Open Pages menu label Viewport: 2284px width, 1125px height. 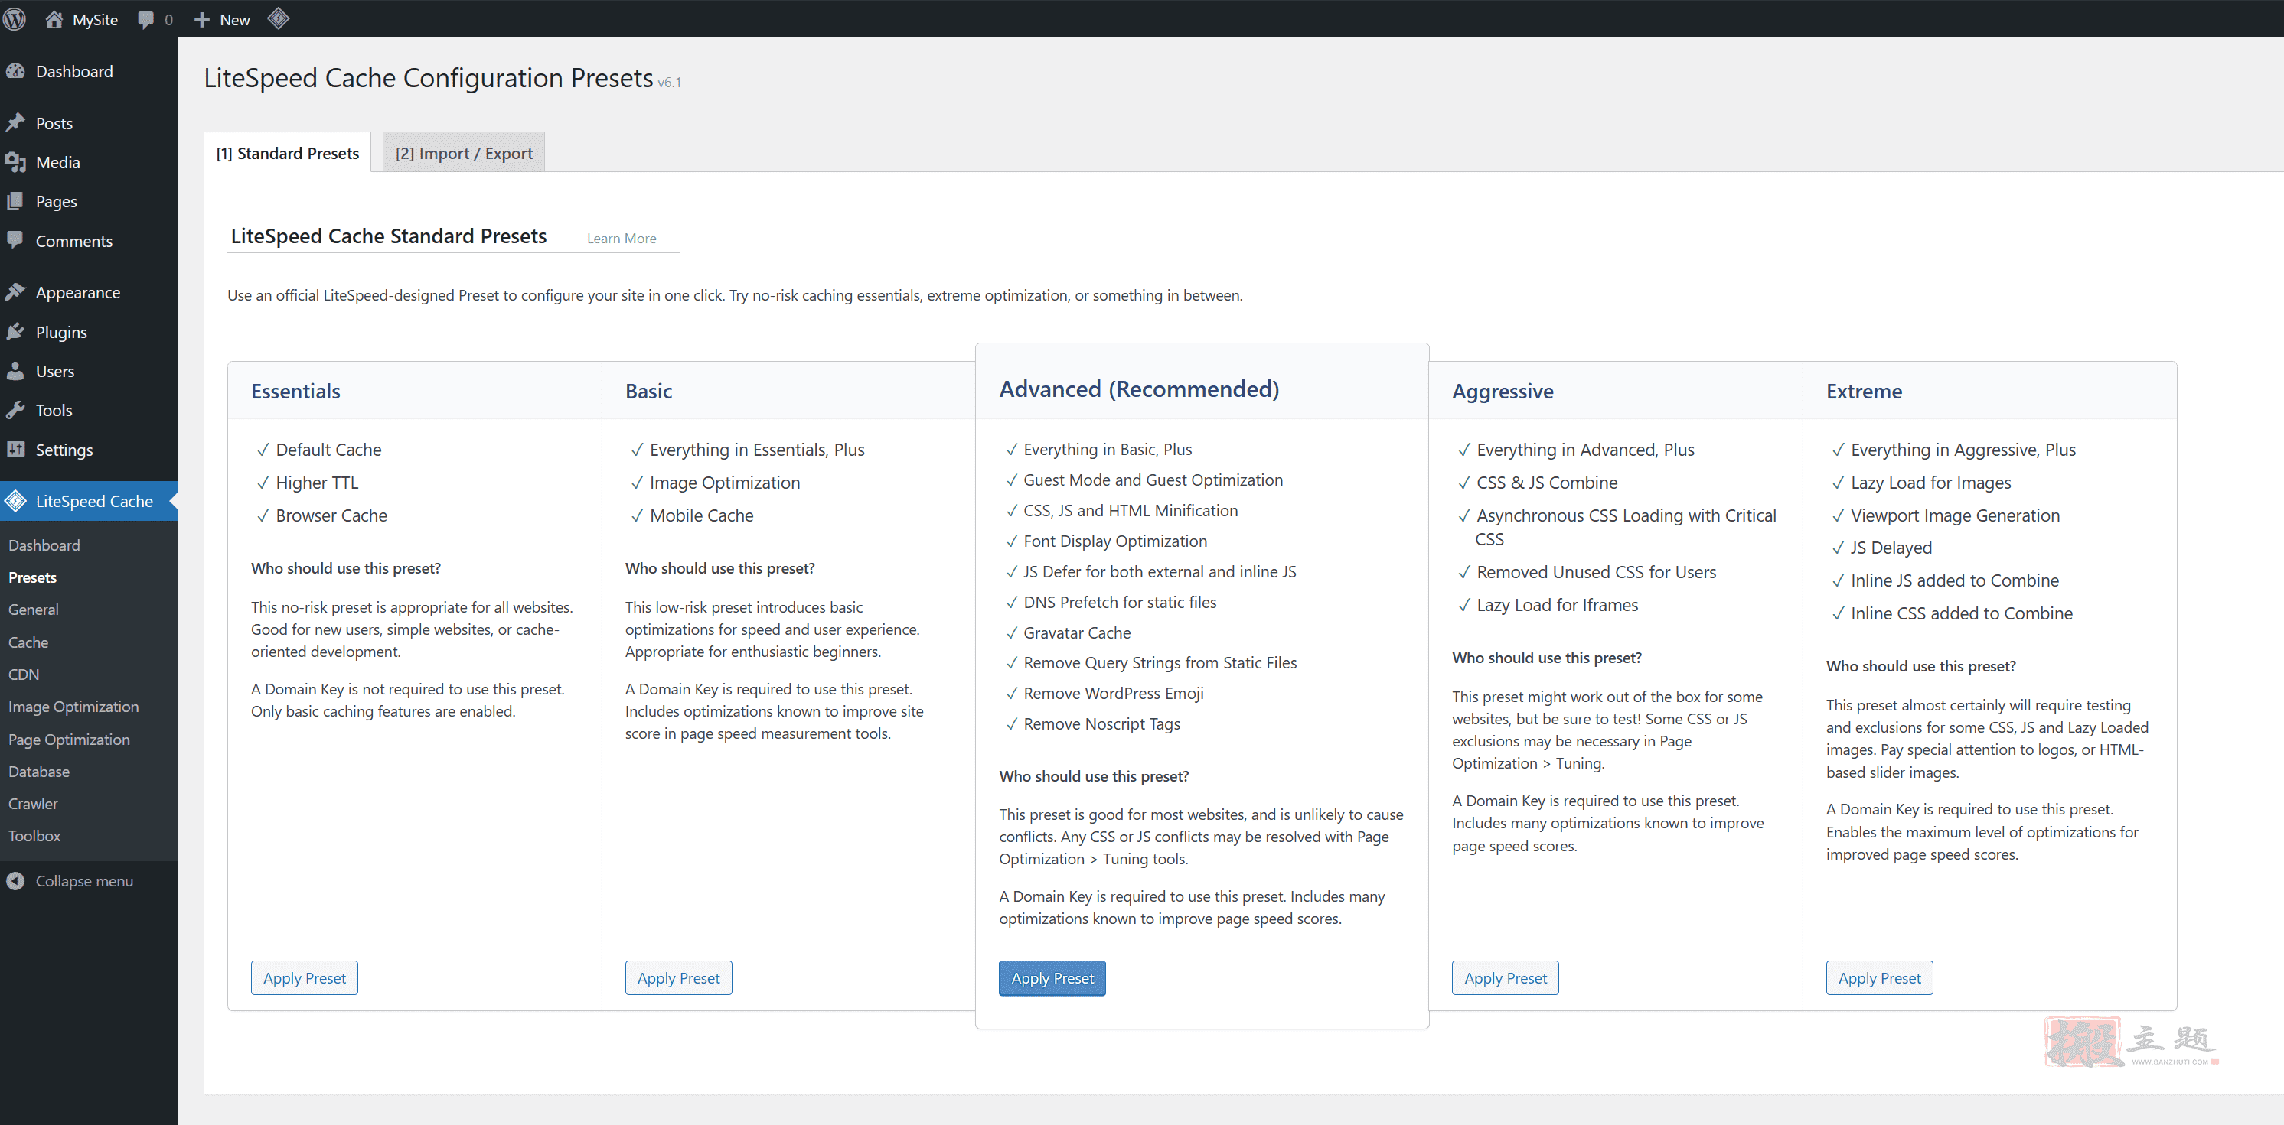pyautogui.click(x=56, y=202)
